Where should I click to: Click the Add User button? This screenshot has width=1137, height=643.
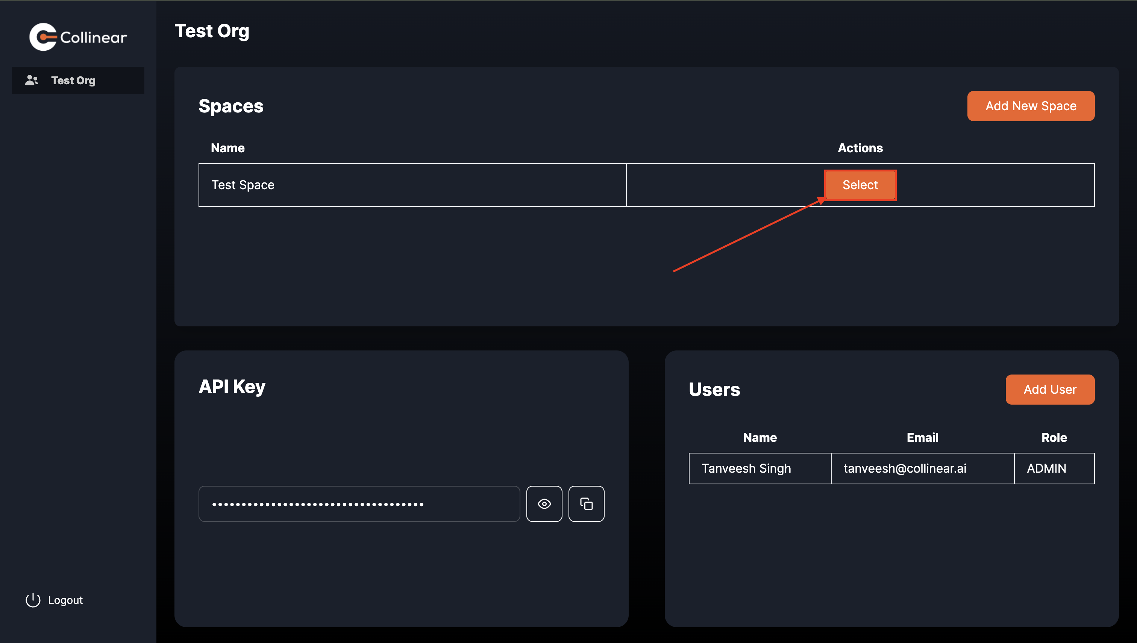click(1049, 390)
